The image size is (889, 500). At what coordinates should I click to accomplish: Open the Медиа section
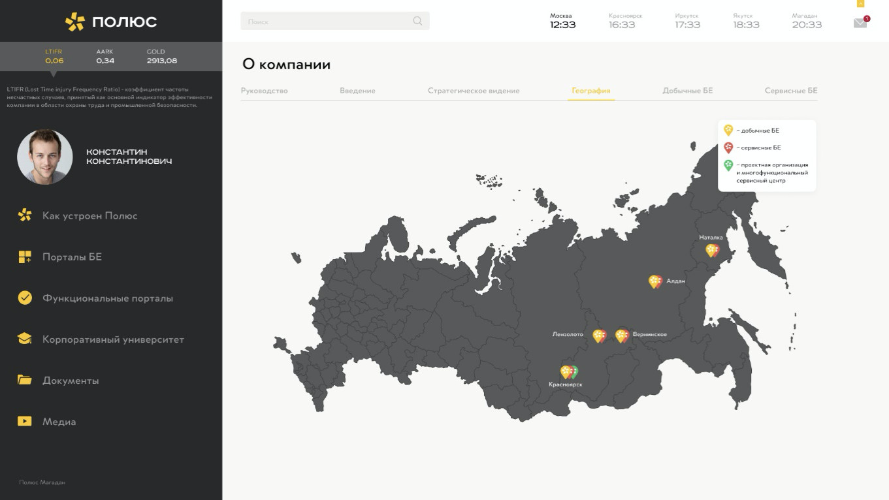(x=59, y=422)
